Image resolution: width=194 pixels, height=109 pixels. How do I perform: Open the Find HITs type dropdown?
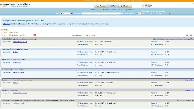66,14
